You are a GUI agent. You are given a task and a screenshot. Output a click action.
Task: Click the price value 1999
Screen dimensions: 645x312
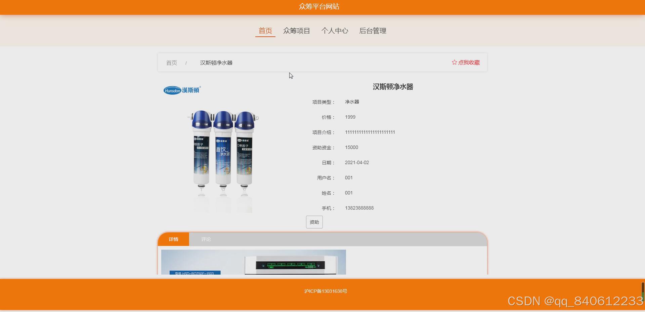pyautogui.click(x=350, y=117)
